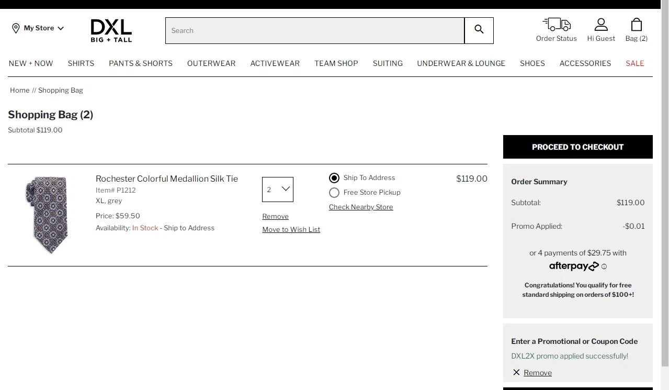
Task: Click the afterpay info circle icon
Action: click(604, 266)
